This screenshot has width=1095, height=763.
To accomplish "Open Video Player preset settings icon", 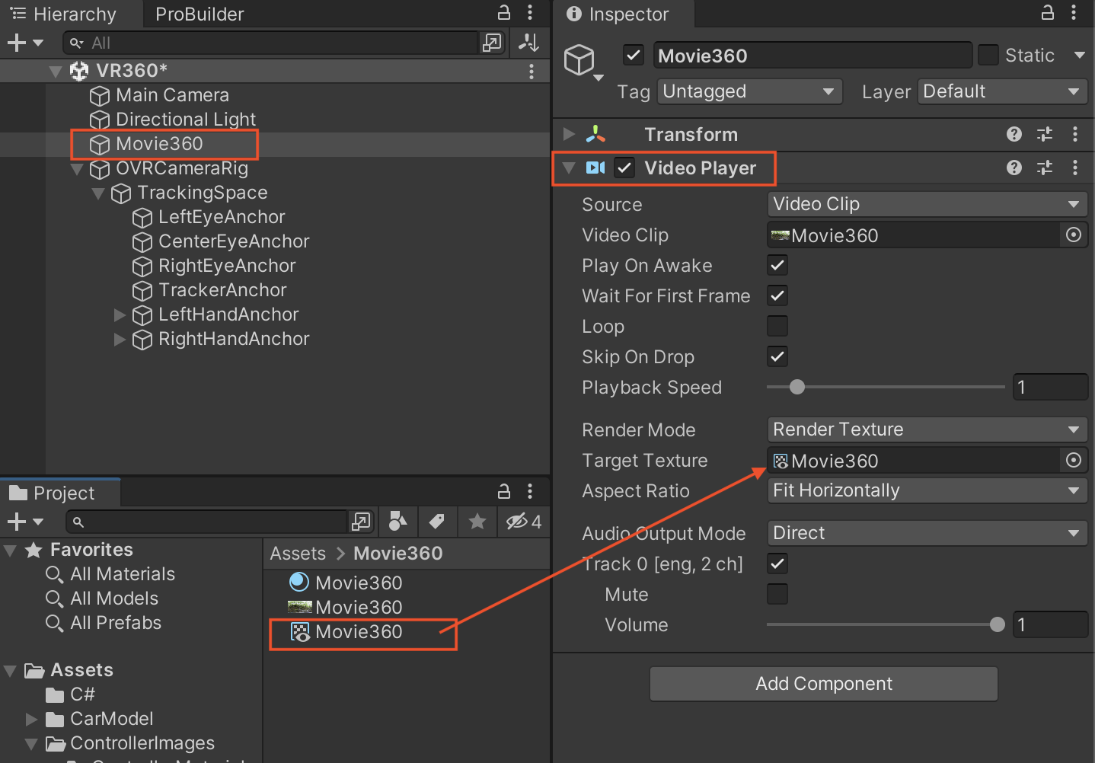I will pos(1045,168).
